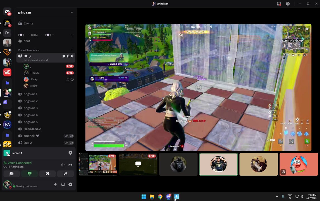Join the Duo 2 voice channel
Screen dimensions: 320x201
(x=46, y=143)
